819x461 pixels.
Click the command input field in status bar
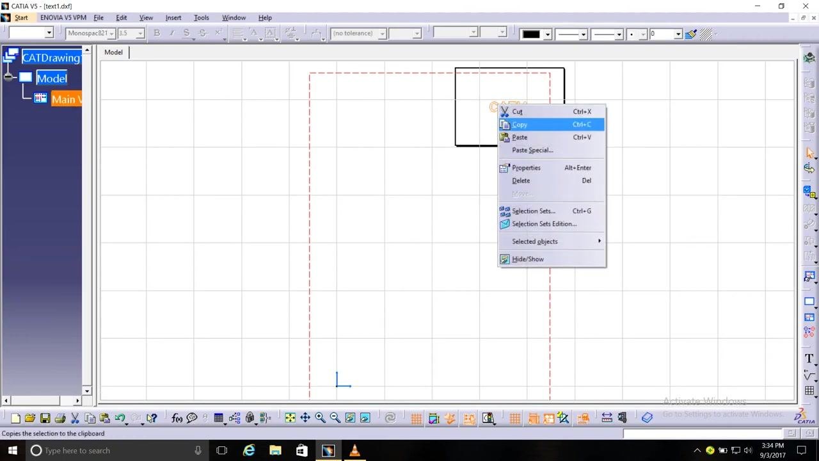pyautogui.click(x=703, y=433)
